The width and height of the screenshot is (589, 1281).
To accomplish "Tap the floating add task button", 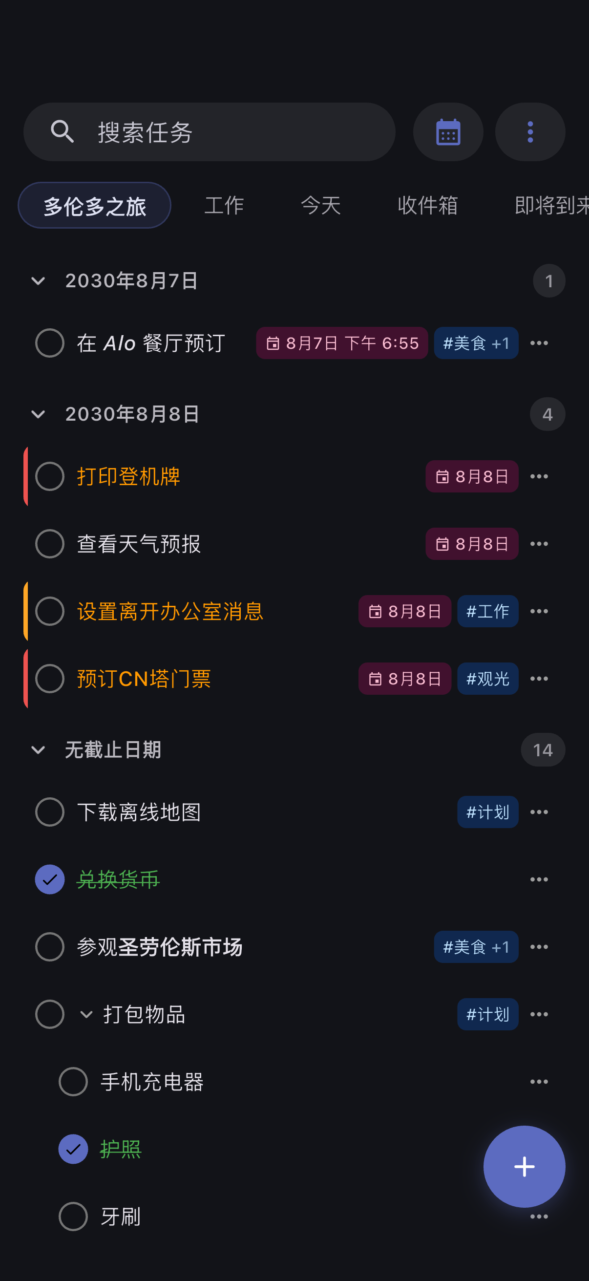I will (524, 1166).
